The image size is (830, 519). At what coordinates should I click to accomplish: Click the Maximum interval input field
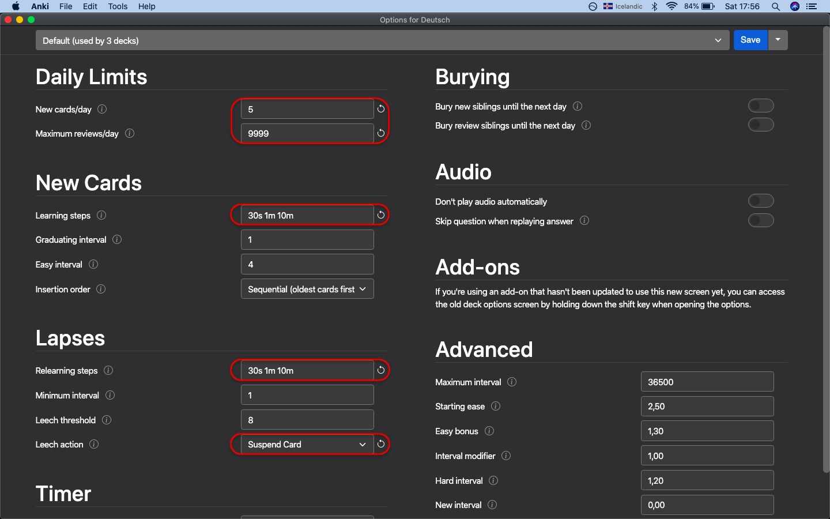[x=707, y=382]
